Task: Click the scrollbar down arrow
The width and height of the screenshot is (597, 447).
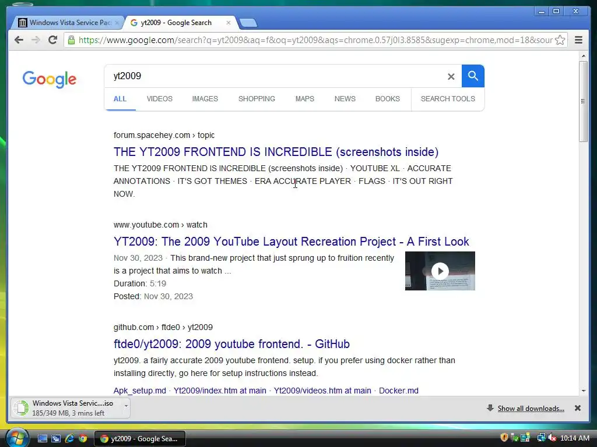Action: pos(583,391)
